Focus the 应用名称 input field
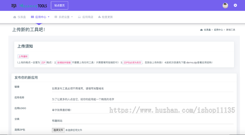Screen dimensions: 245x135 coord(143,99)
